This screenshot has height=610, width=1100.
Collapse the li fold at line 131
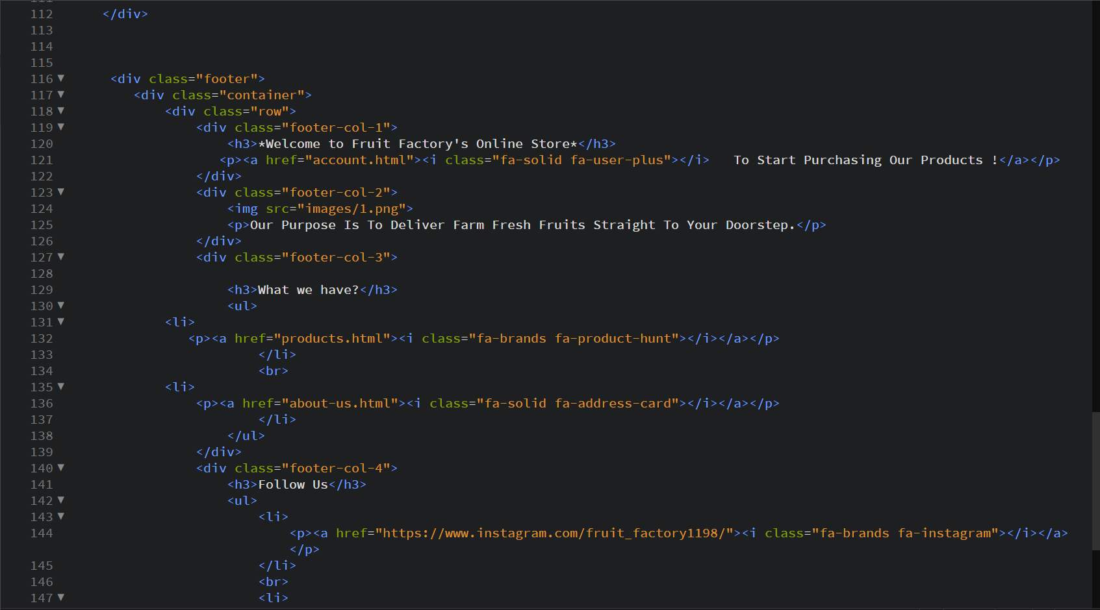[x=60, y=322]
